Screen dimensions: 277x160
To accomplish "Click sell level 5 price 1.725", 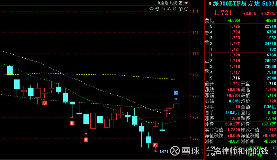I will 235,26.
